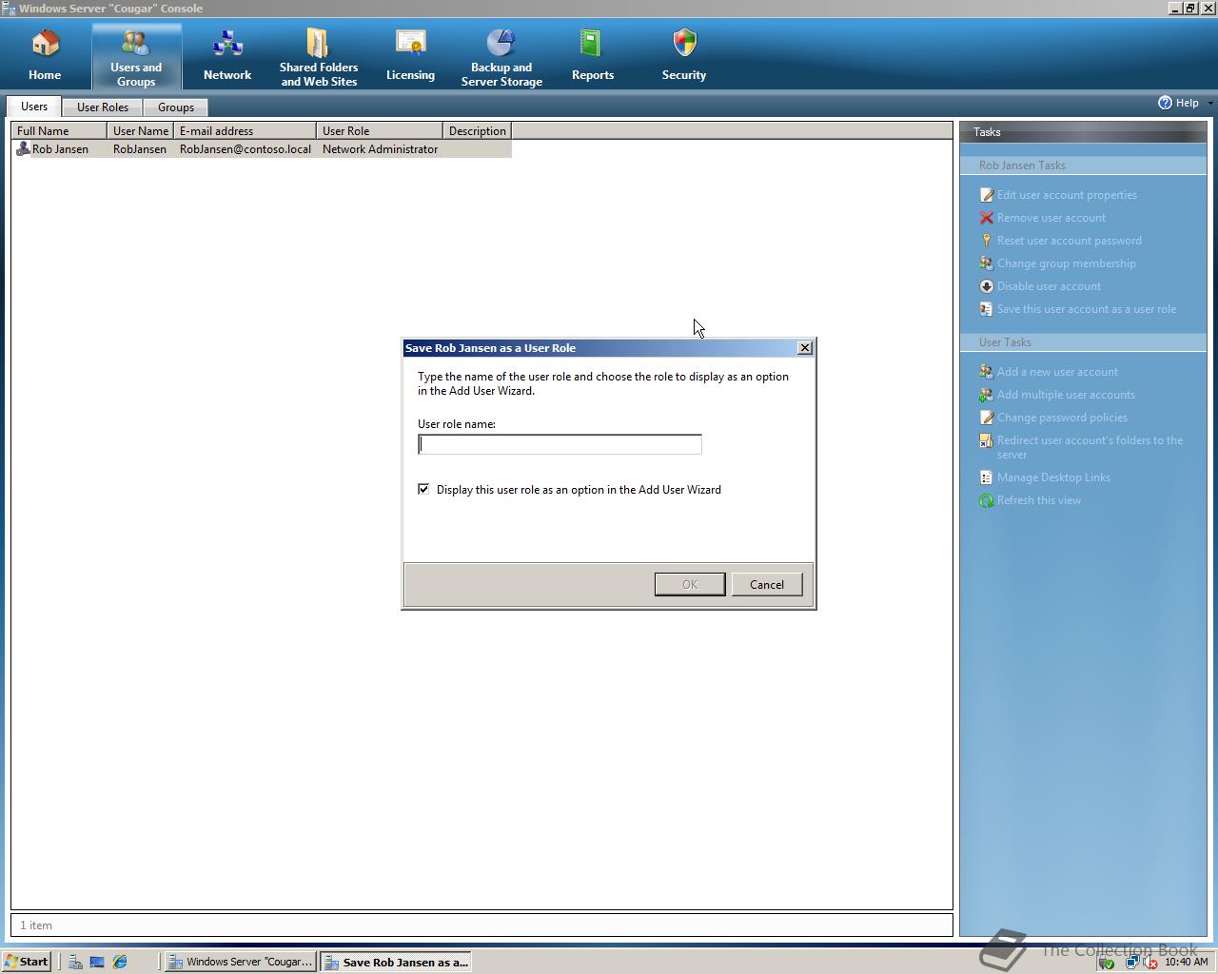Switch to the Users tab
This screenshot has width=1218, height=974.
click(34, 107)
